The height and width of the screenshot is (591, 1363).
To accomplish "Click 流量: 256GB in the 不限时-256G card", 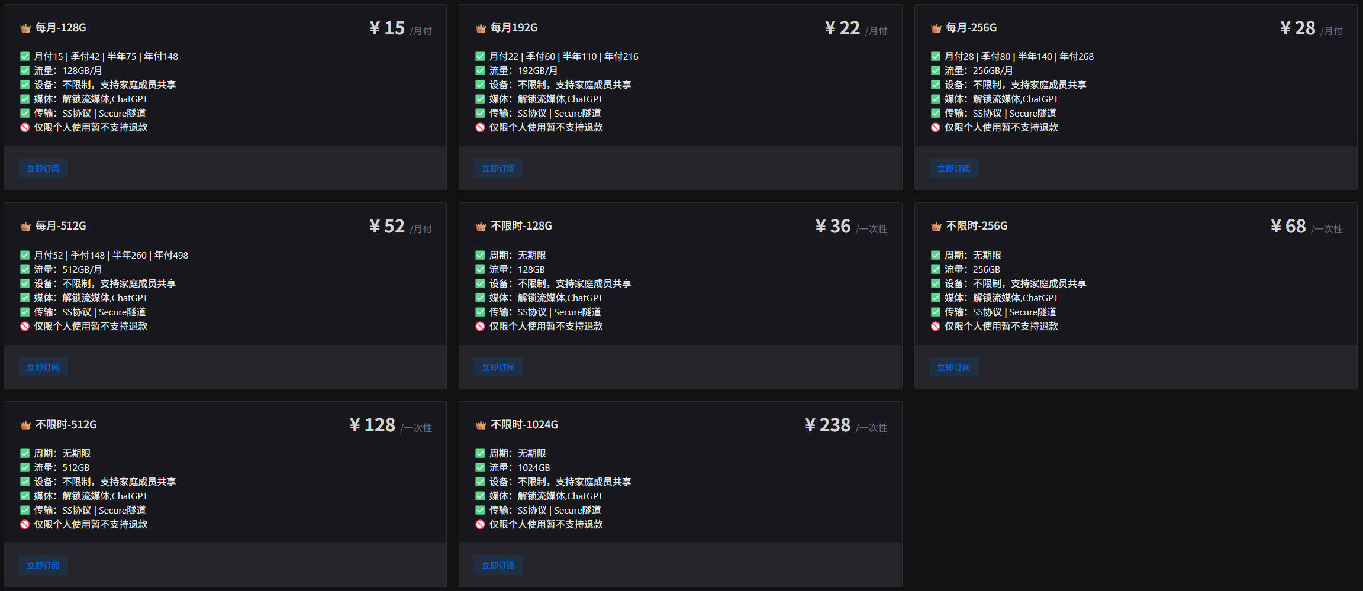I will [x=972, y=269].
